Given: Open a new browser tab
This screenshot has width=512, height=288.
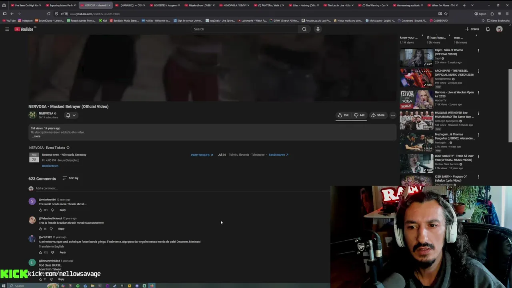Looking at the screenshot, I should tap(464, 5).
